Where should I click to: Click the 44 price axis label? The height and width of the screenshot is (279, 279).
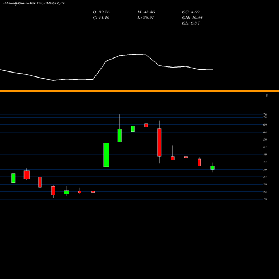click(265, 162)
